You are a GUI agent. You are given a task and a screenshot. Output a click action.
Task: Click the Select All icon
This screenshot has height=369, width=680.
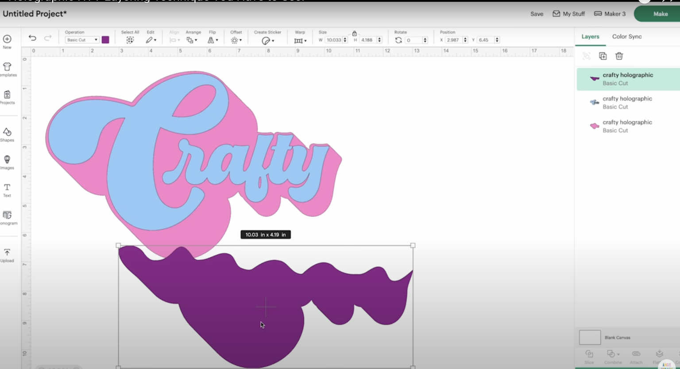click(130, 40)
